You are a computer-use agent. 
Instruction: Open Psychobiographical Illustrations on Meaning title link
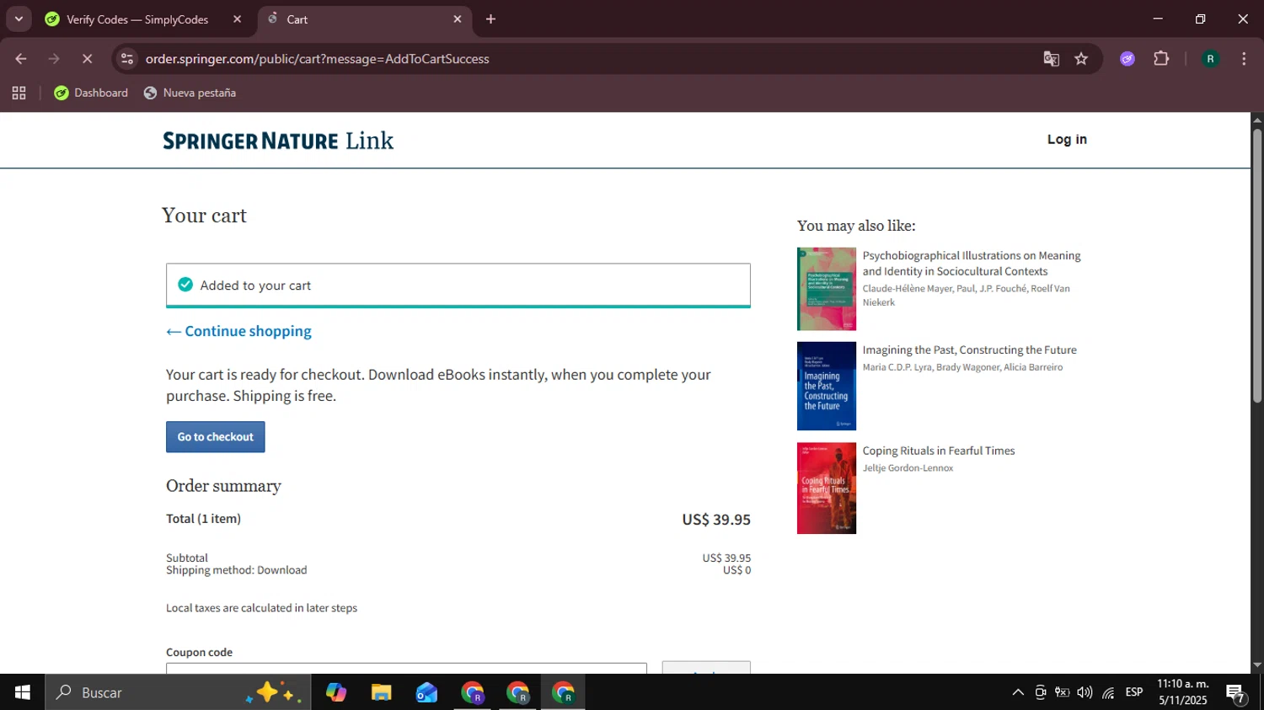(x=972, y=264)
